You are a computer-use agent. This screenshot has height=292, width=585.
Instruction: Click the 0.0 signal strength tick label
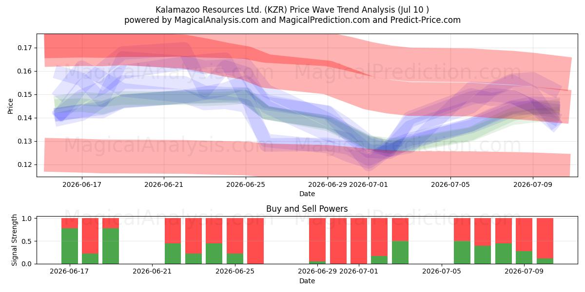pos(28,264)
